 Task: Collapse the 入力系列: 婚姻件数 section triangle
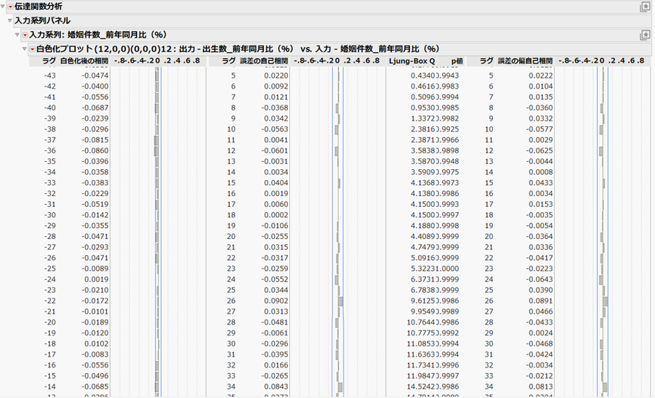(17, 35)
